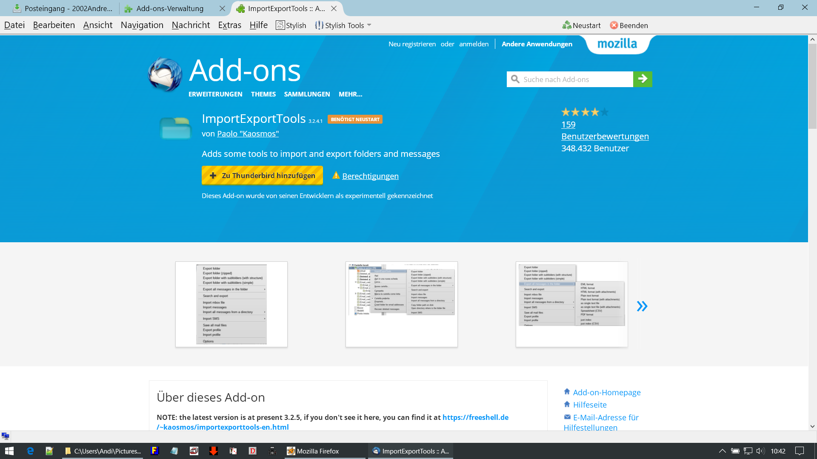Image resolution: width=817 pixels, height=459 pixels.
Task: Click the Thunderbird Add-ons logo
Action: coord(165,74)
